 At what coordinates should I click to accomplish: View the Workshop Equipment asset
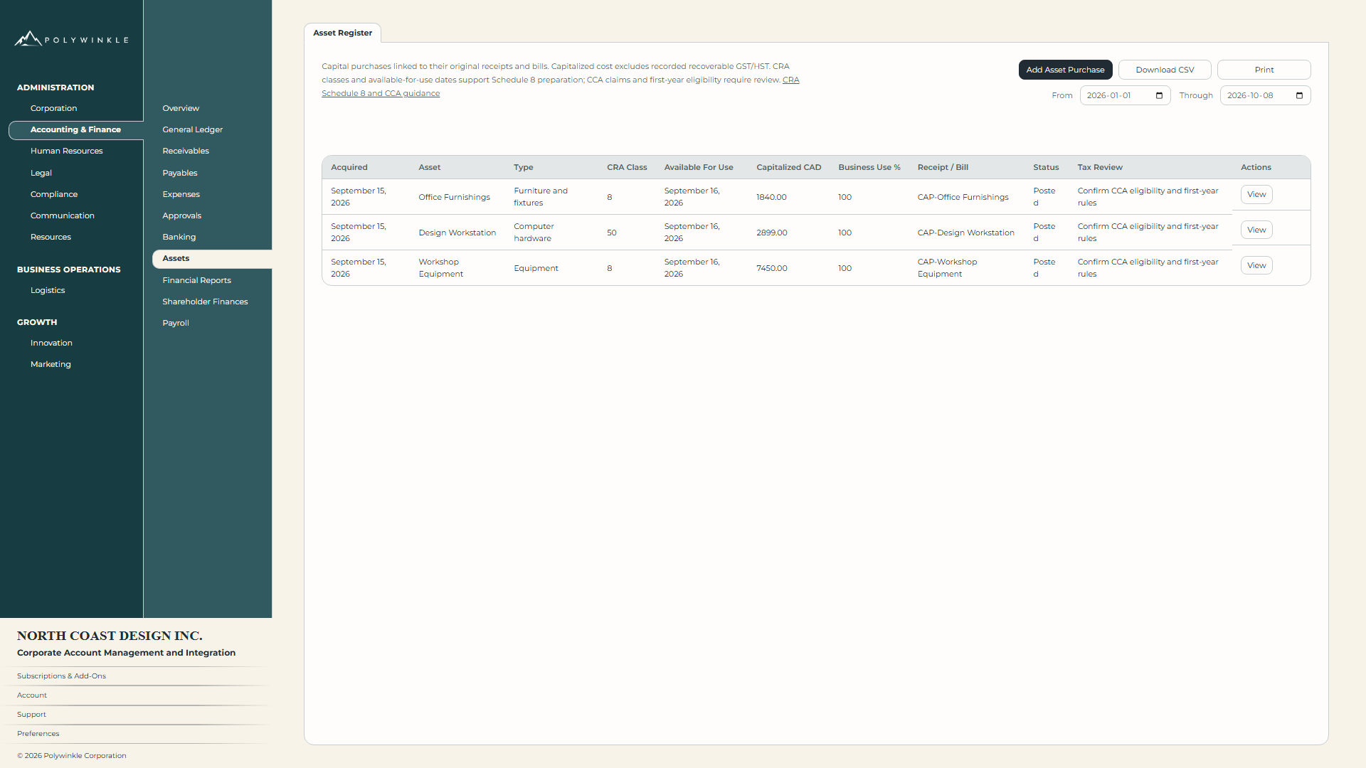(1256, 265)
